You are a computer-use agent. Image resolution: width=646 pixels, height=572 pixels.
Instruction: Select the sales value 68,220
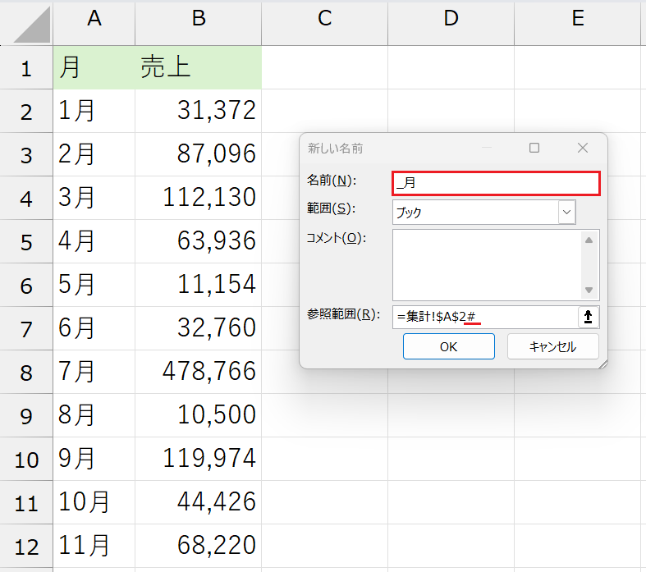coord(198,546)
